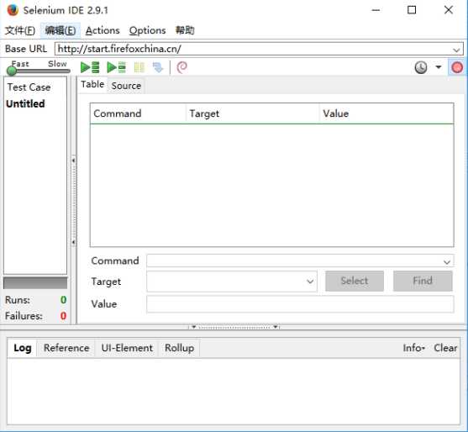Click the Command column header
Screen dimensions: 468x432
pos(138,113)
